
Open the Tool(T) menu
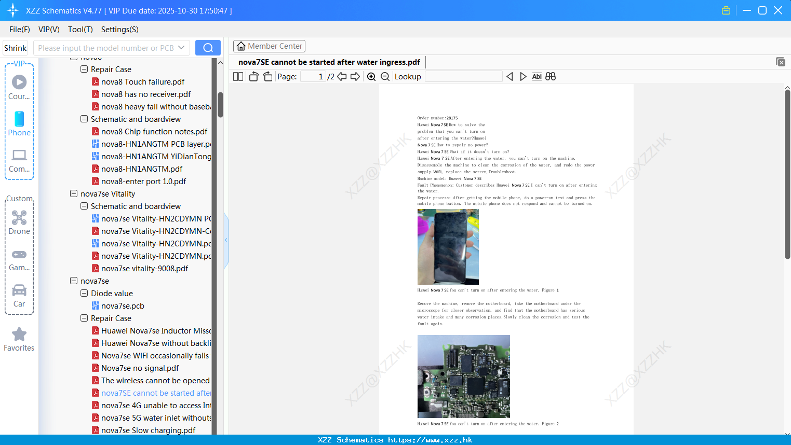click(x=81, y=30)
